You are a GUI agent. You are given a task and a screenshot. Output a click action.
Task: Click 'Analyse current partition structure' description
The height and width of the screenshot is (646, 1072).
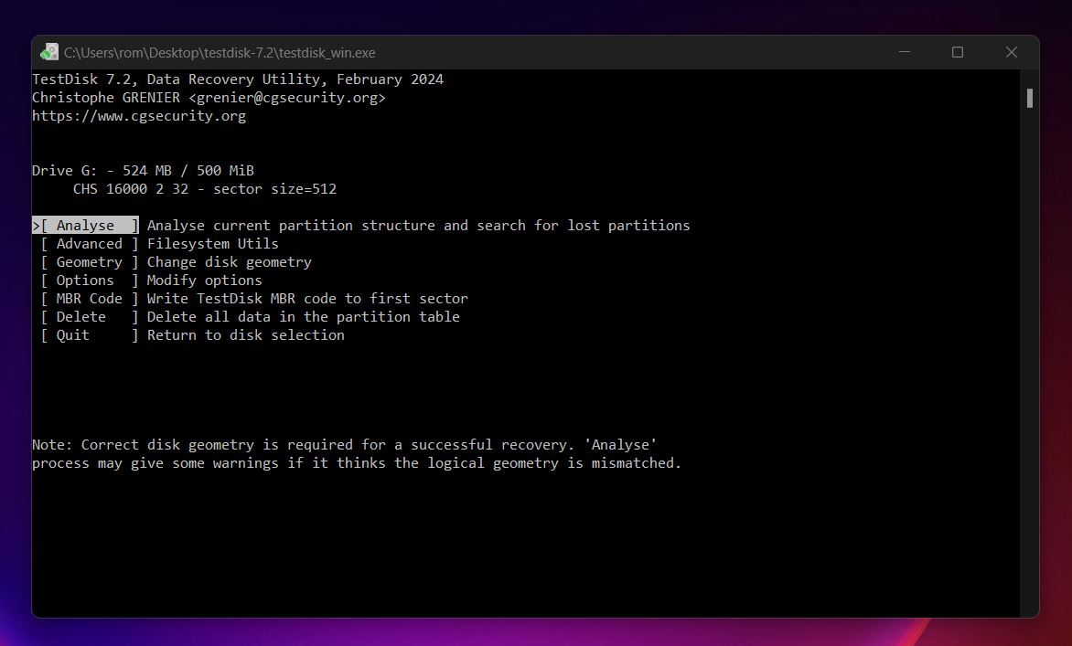[418, 226]
